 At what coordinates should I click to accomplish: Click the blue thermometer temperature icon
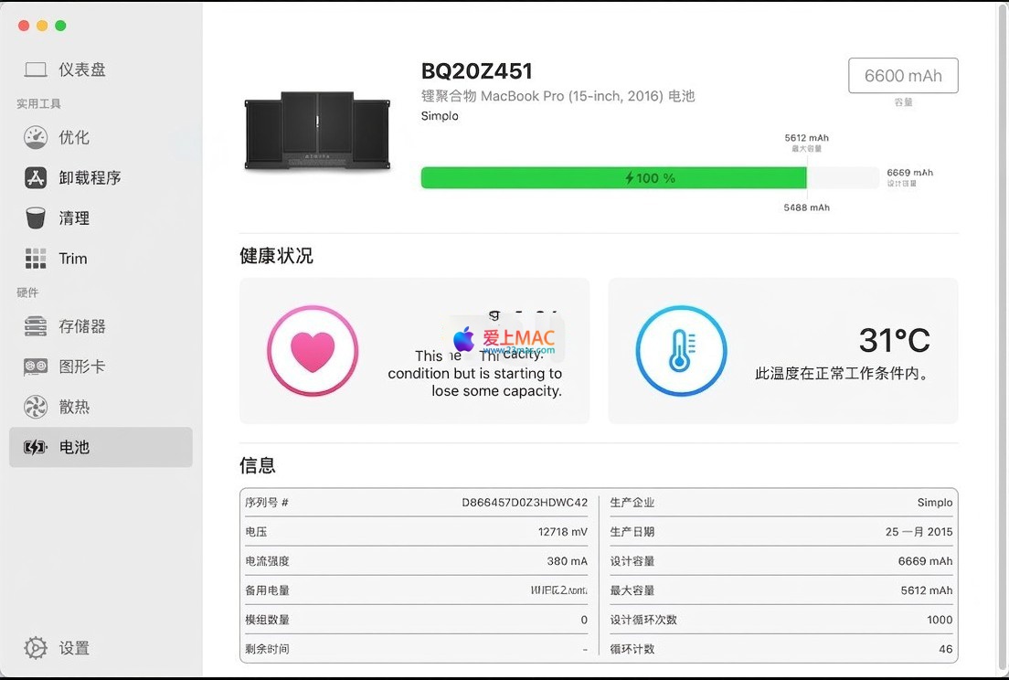pyautogui.click(x=681, y=351)
